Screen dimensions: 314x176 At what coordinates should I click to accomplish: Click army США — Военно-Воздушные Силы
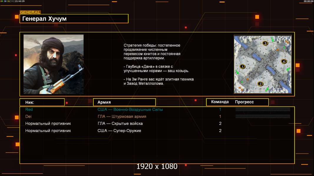click(130, 109)
